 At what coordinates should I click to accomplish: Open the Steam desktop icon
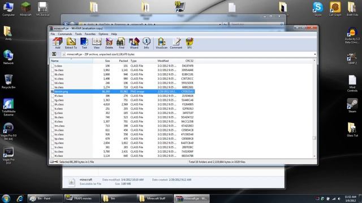tap(352, 105)
